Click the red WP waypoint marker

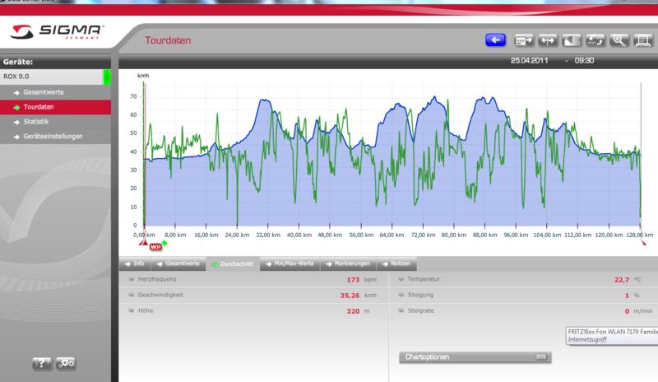[155, 246]
